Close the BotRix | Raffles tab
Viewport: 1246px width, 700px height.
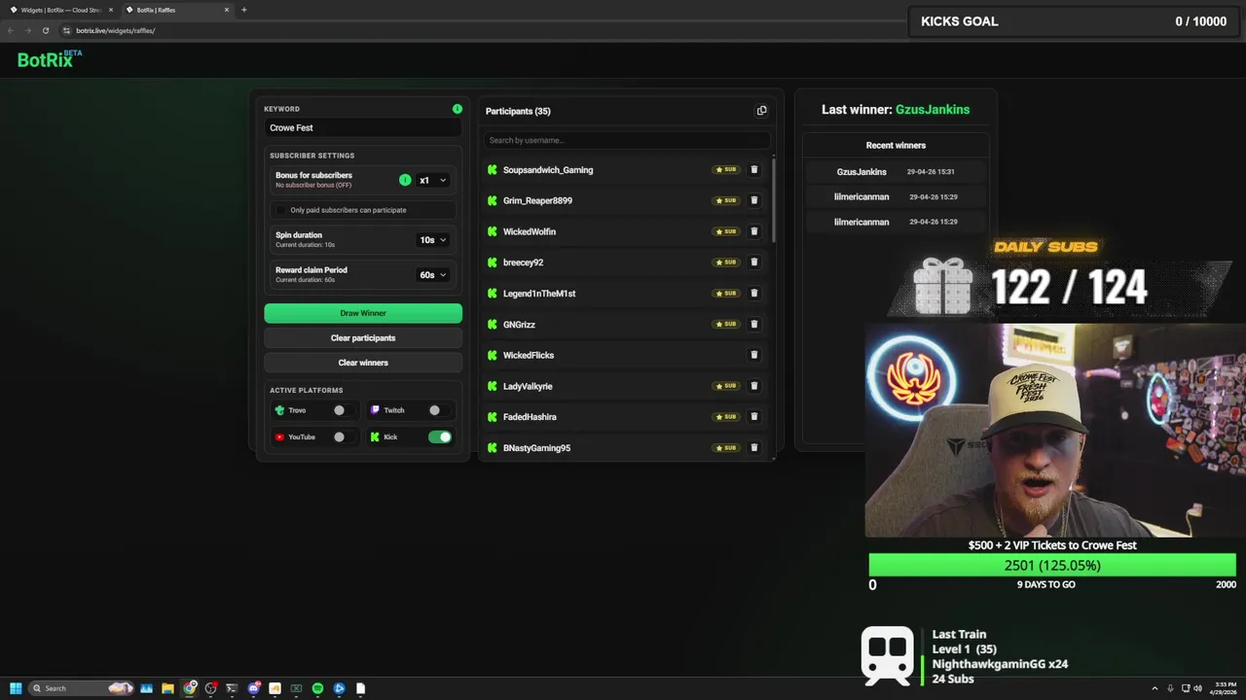[227, 10]
